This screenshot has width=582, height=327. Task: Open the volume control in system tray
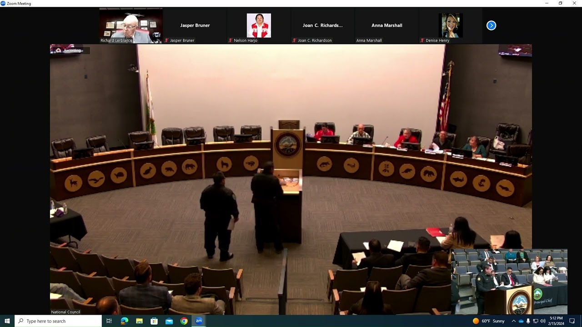[542, 321]
